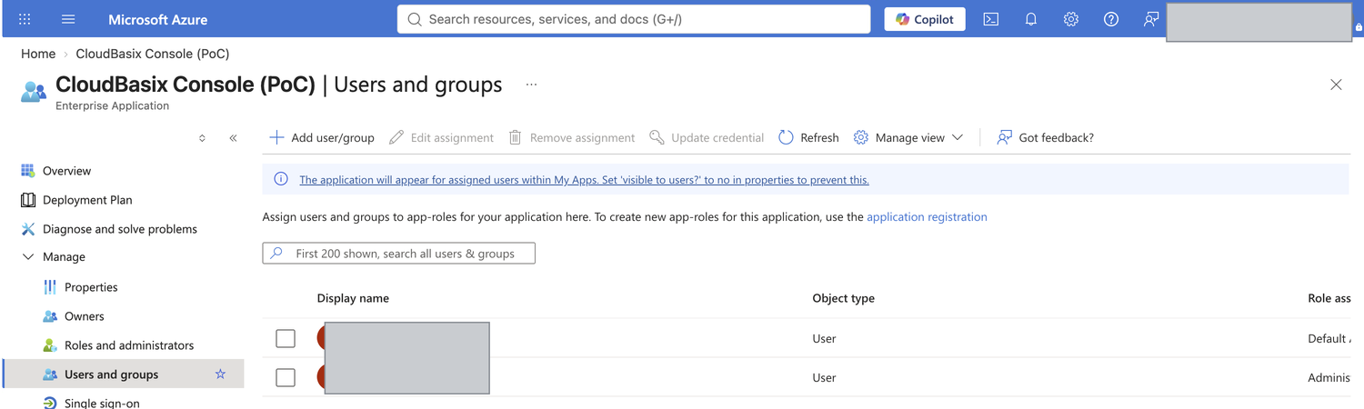Screen dimensions: 1364x409
Task: Open the Manage view dropdown
Action: (908, 137)
